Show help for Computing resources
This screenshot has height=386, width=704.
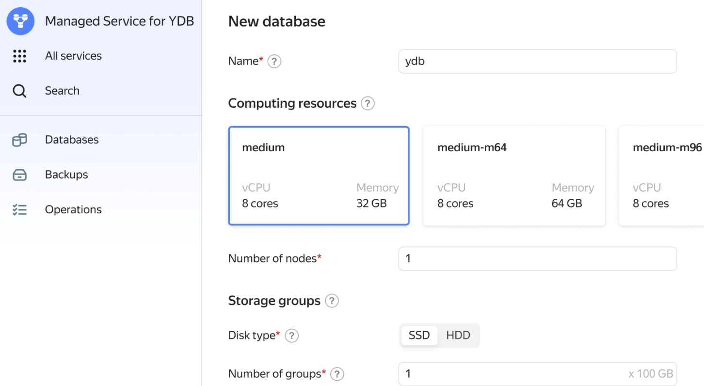point(368,104)
